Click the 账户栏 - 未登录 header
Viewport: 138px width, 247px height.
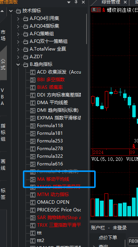click(109, 228)
